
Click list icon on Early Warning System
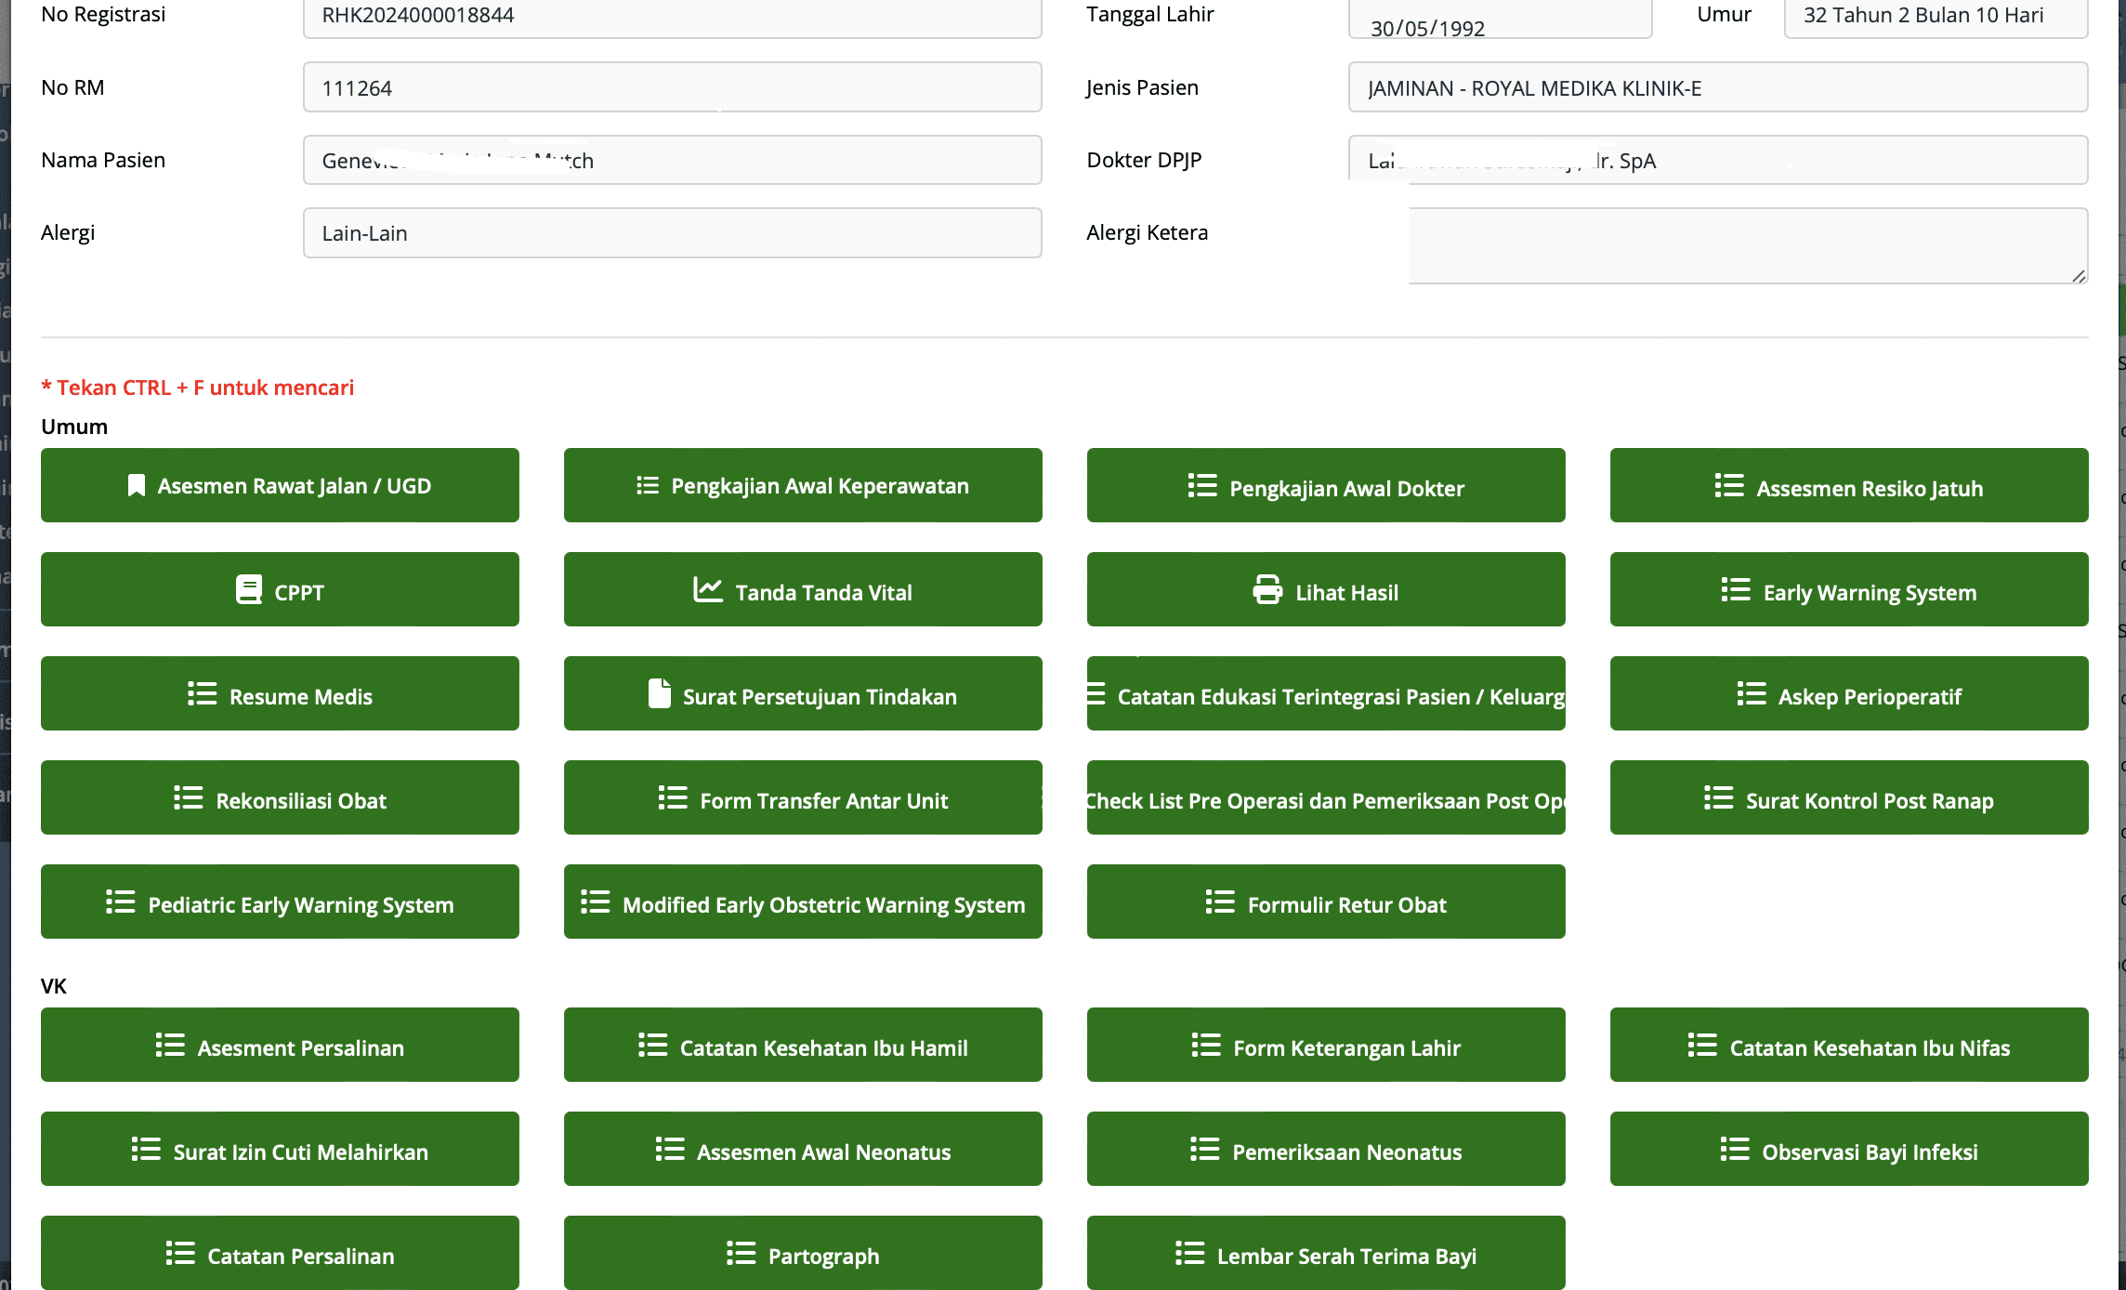(1735, 590)
